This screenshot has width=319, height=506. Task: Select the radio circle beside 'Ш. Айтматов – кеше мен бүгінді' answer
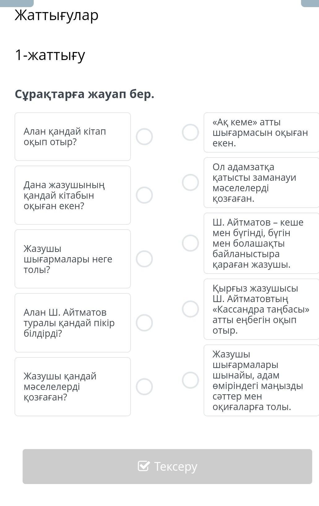[190, 243]
